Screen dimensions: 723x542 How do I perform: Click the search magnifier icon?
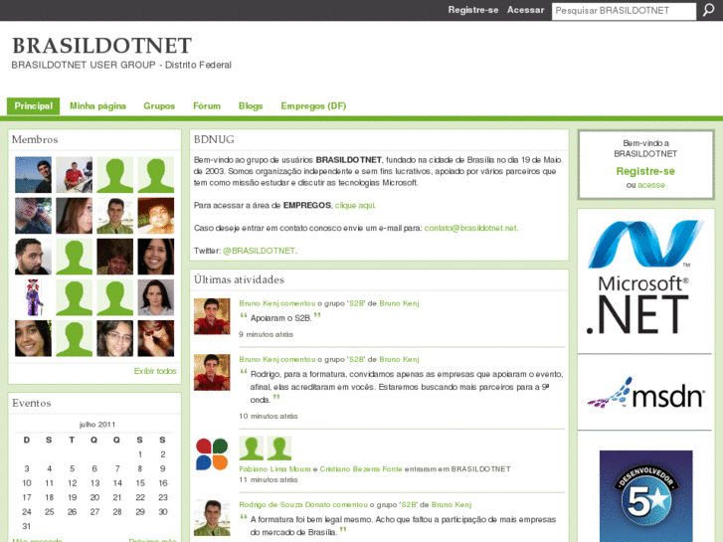point(709,10)
